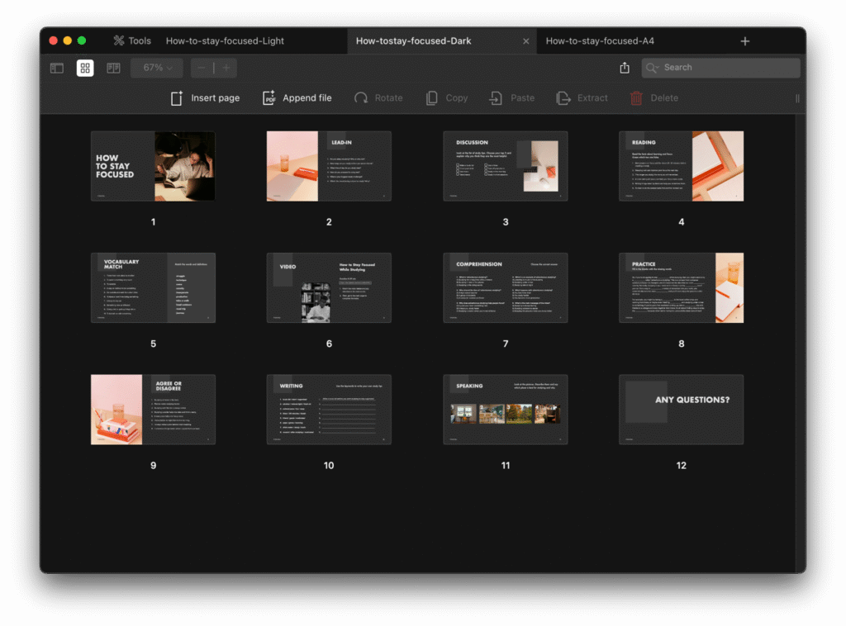Select the Any Questions page 12 thumbnail

click(681, 410)
